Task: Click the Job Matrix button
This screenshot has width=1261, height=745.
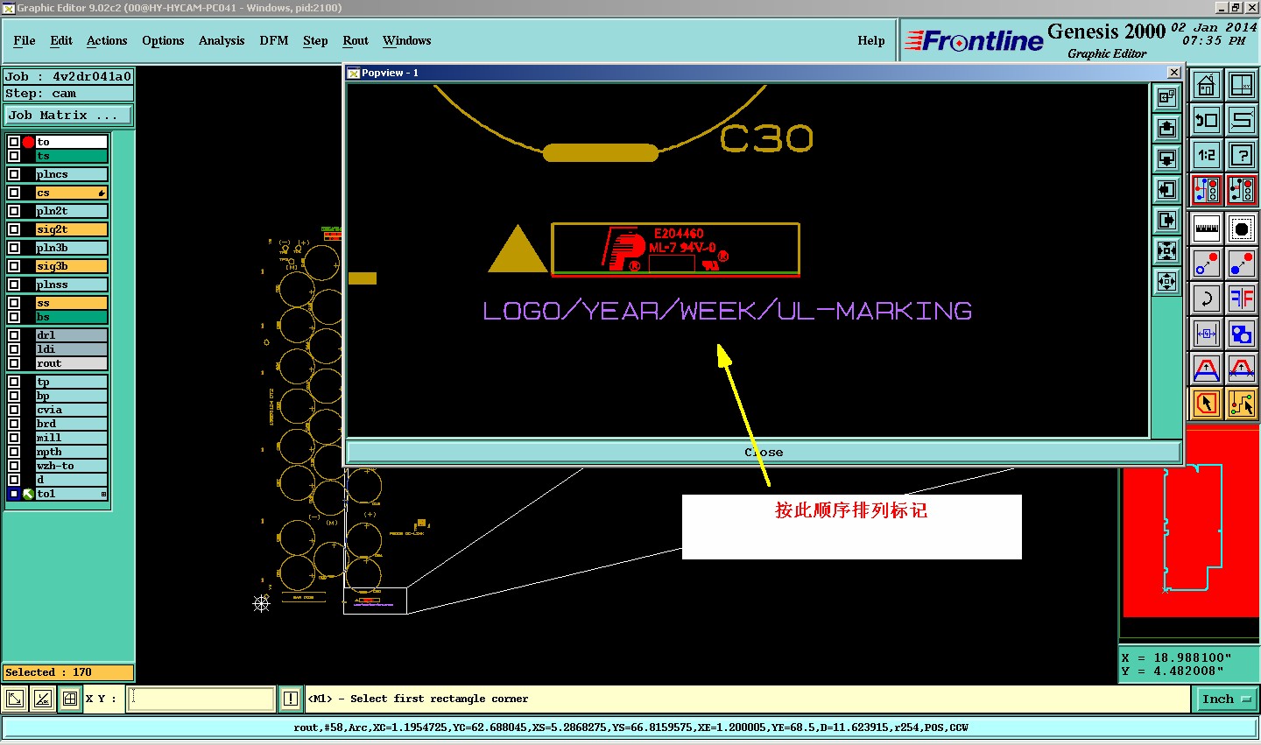Action: click(68, 115)
